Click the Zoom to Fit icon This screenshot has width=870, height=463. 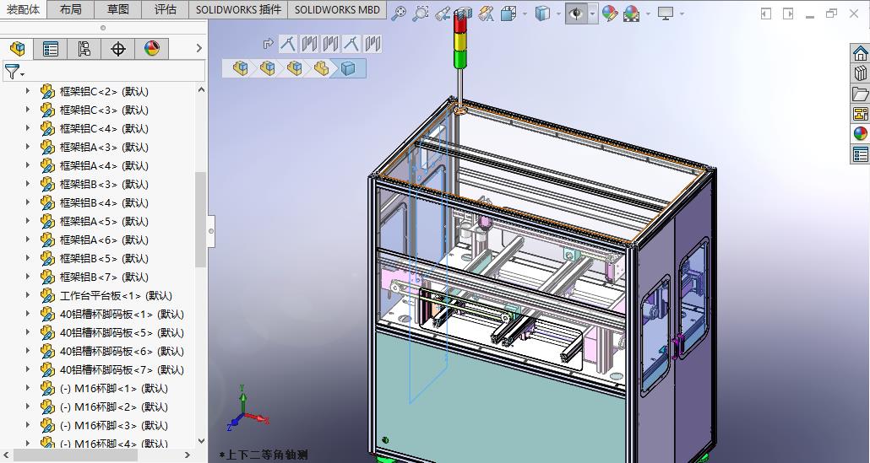pyautogui.click(x=399, y=13)
